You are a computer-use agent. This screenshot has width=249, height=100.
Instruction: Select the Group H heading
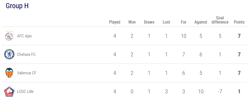click(17, 6)
